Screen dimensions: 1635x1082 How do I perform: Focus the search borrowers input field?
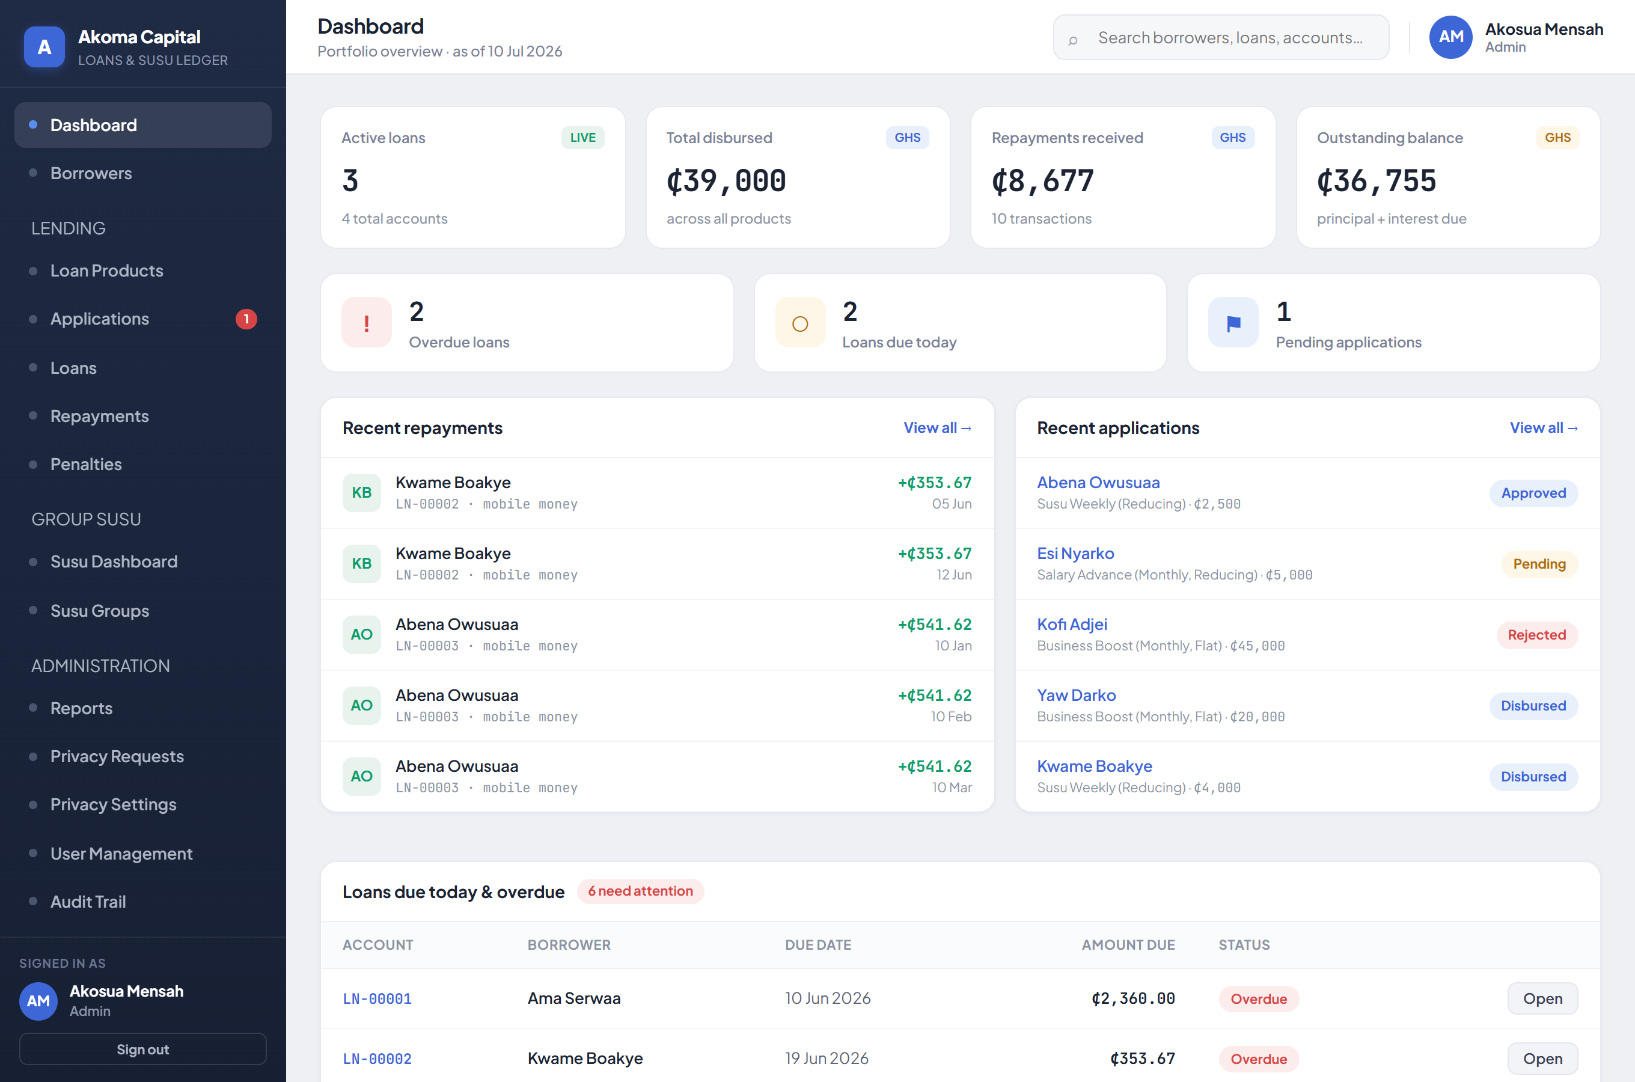1221,37
